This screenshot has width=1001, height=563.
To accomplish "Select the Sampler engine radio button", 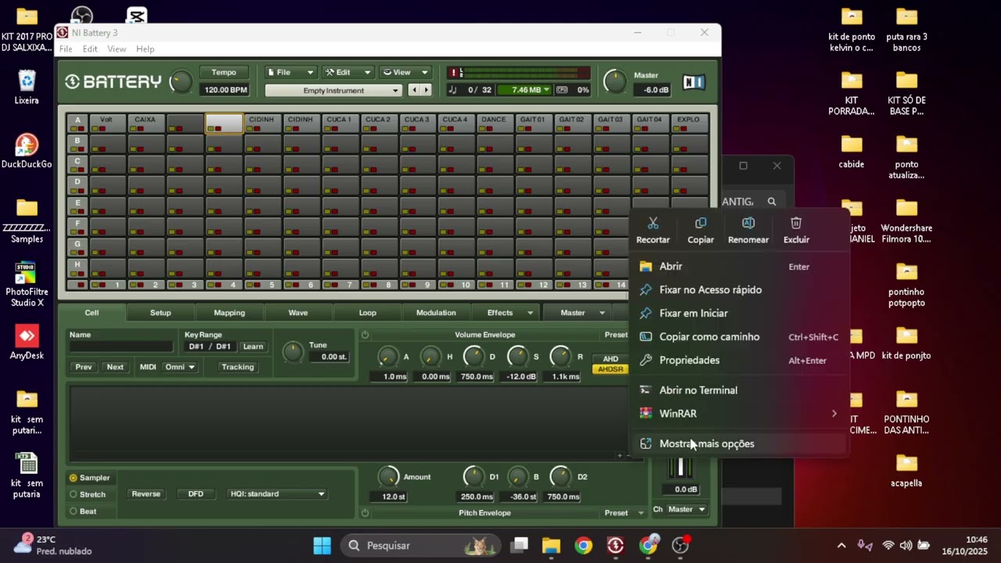I will (x=74, y=478).
